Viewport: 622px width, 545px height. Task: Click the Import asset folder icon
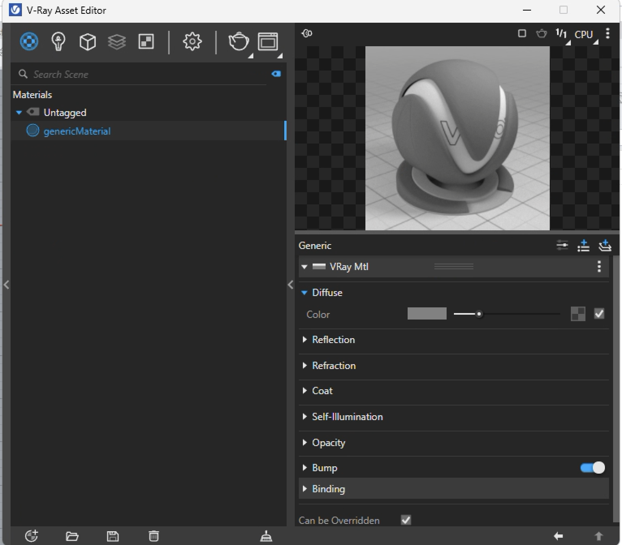(x=72, y=536)
